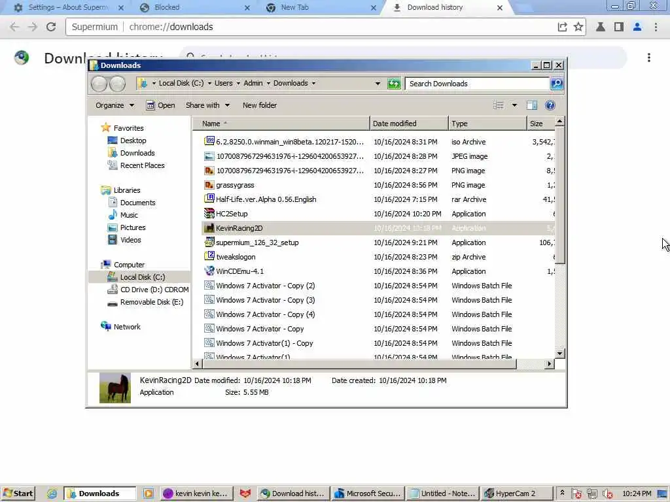Open browser three-dot menu
670x502 pixels.
coord(656,27)
